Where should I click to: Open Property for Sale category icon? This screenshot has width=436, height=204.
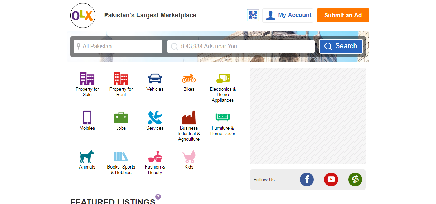click(x=87, y=79)
